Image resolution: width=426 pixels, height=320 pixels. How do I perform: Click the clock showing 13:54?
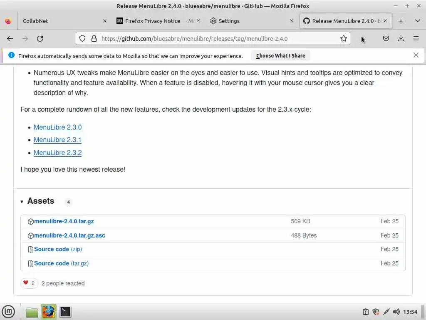(x=410, y=312)
